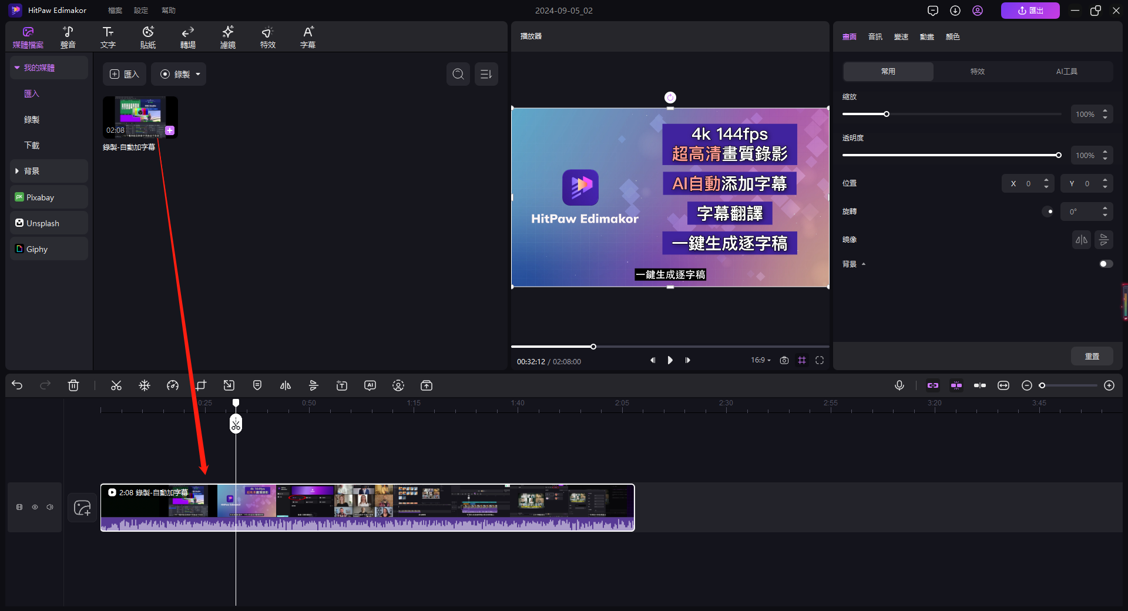Click the AI portrait cutout icon
The image size is (1128, 611).
398,385
